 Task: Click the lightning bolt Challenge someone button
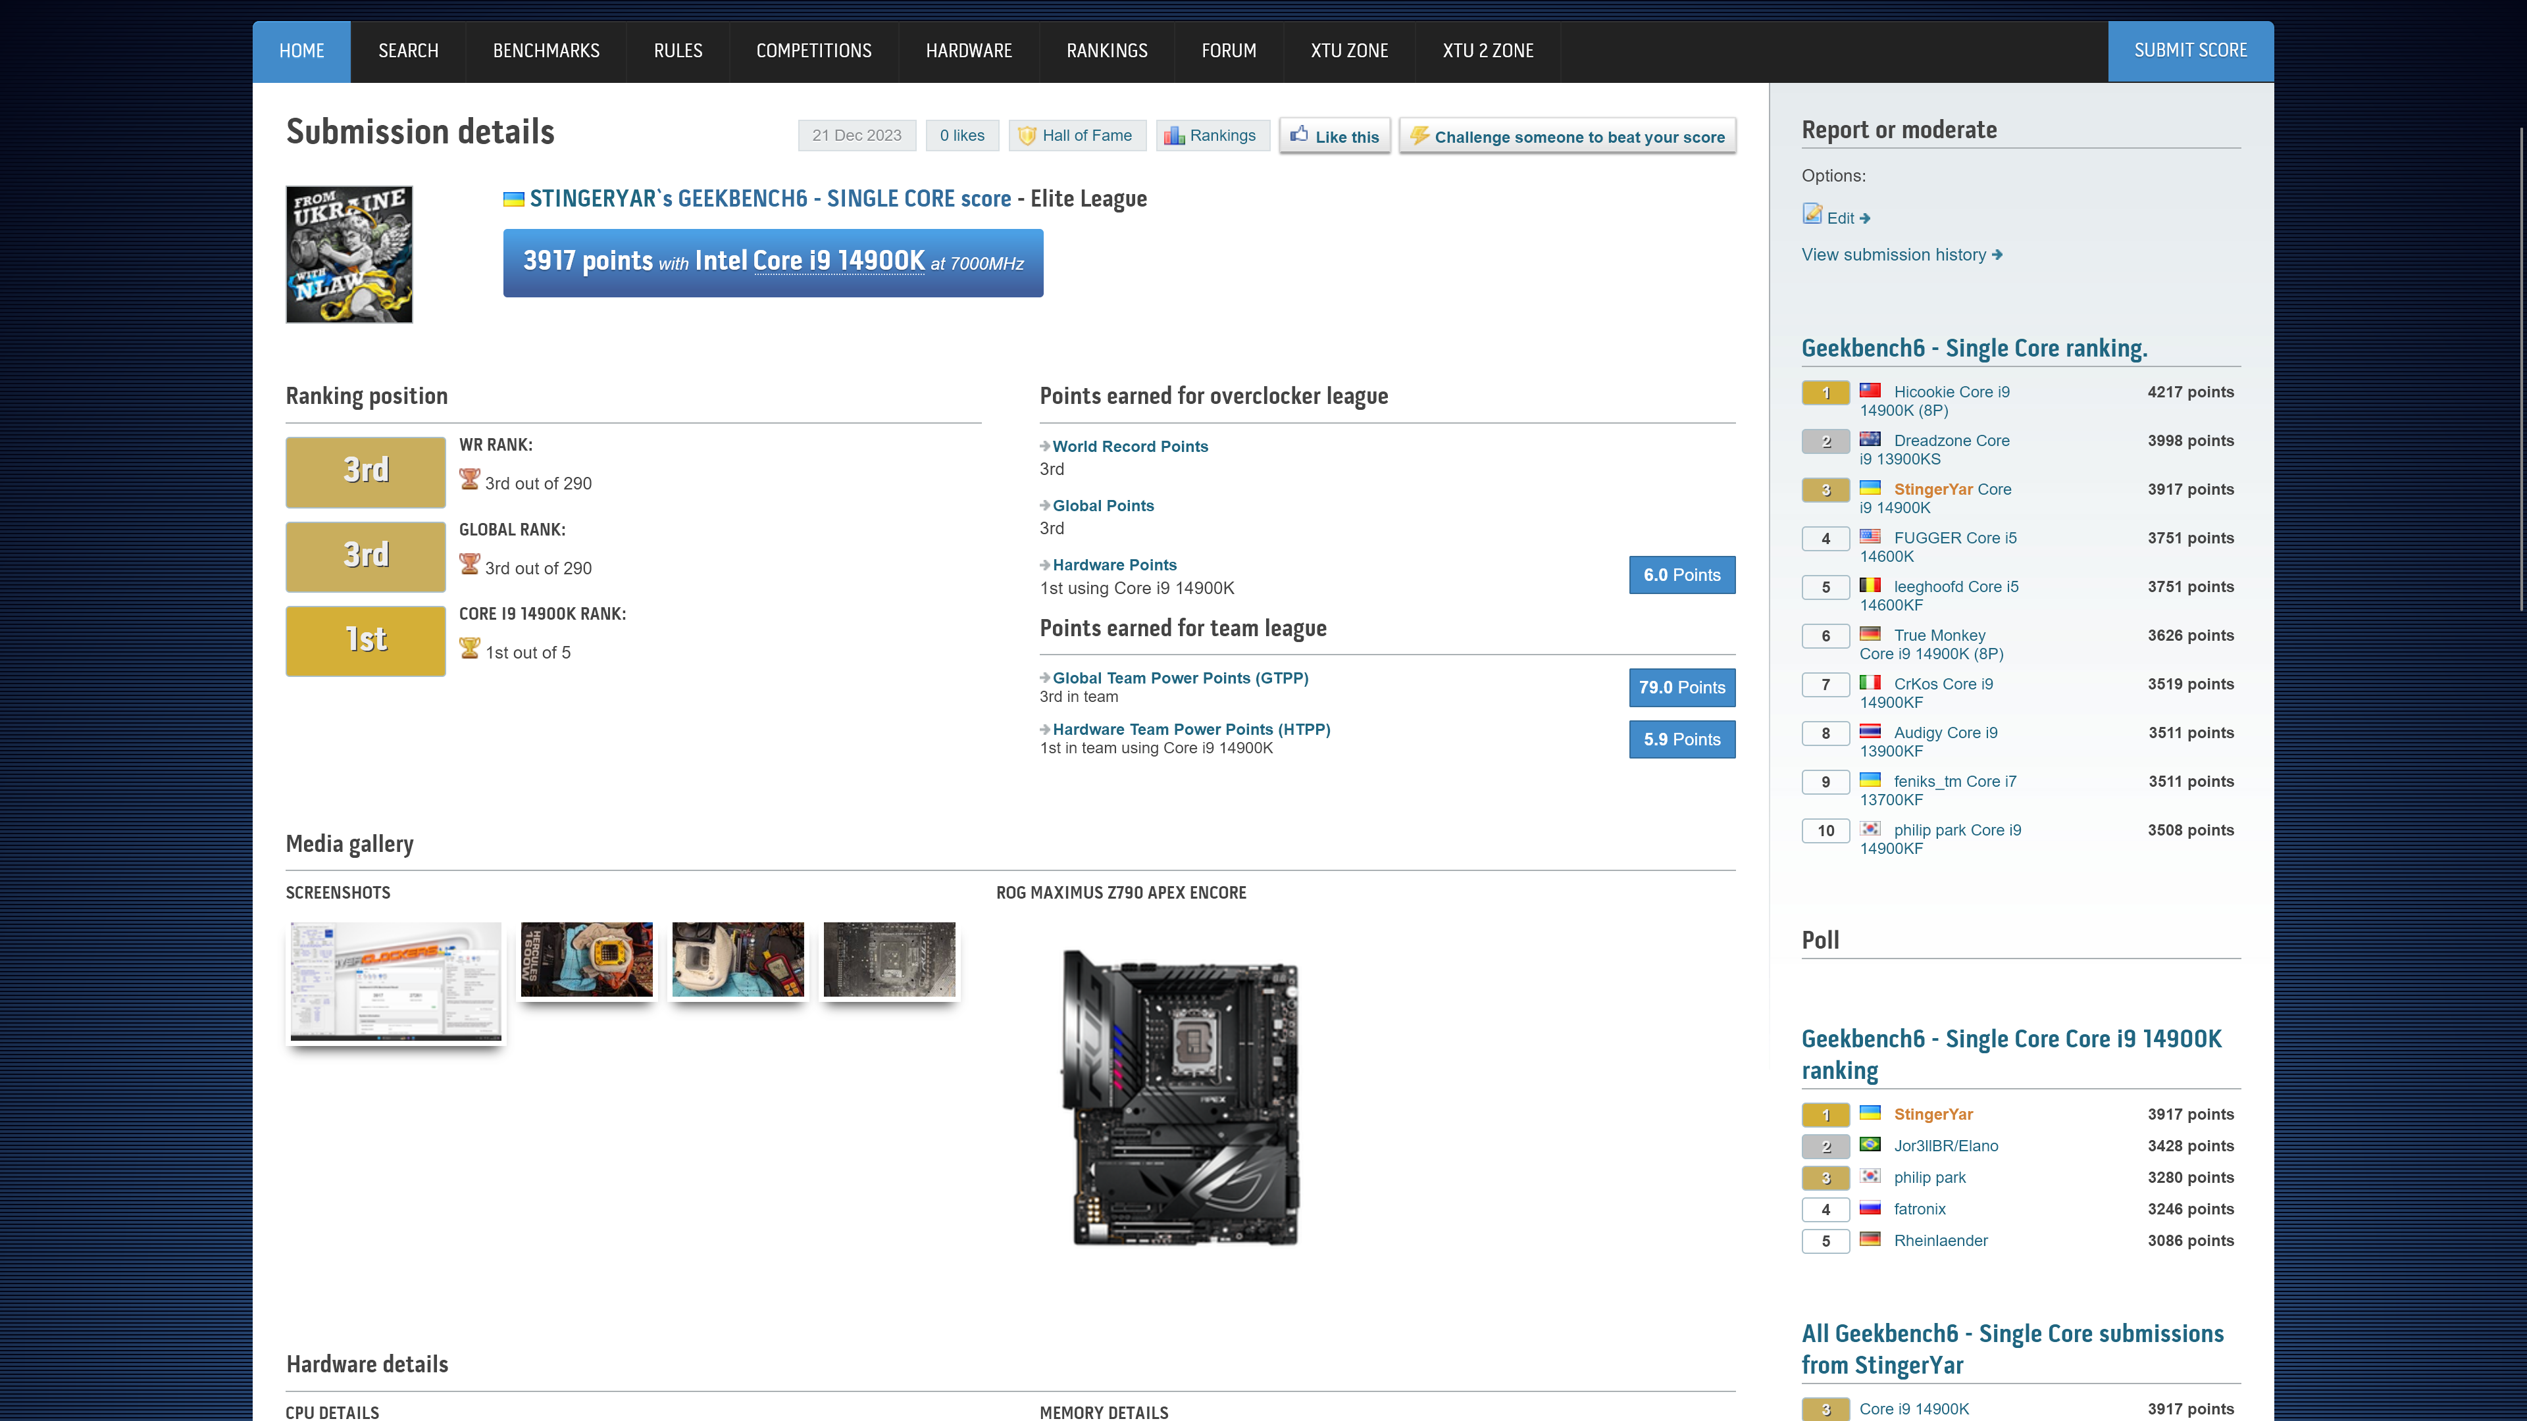1567,136
